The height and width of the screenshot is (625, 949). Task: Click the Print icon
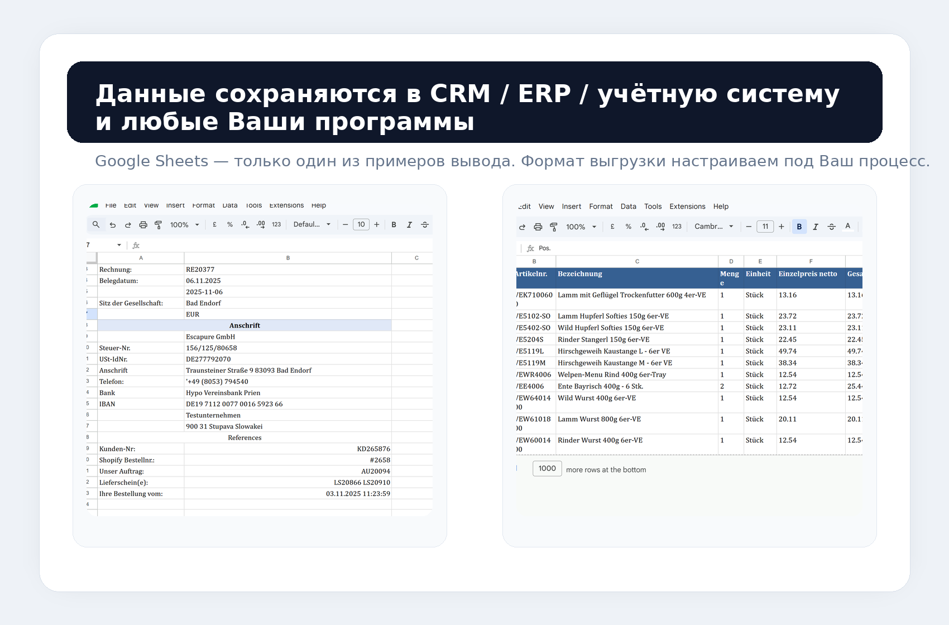[x=143, y=224]
